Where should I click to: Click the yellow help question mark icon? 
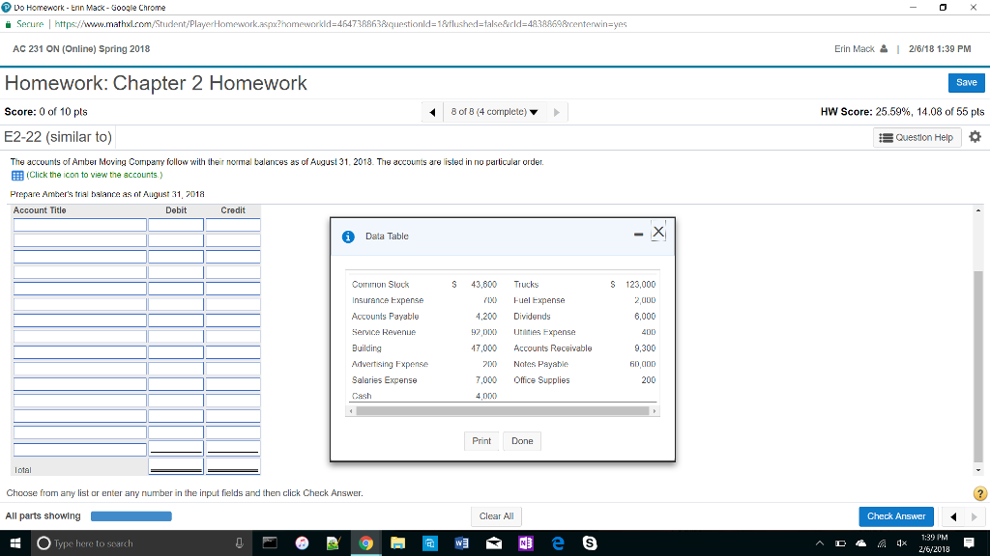pos(979,493)
